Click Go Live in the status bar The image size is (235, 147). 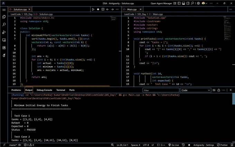[173, 145]
